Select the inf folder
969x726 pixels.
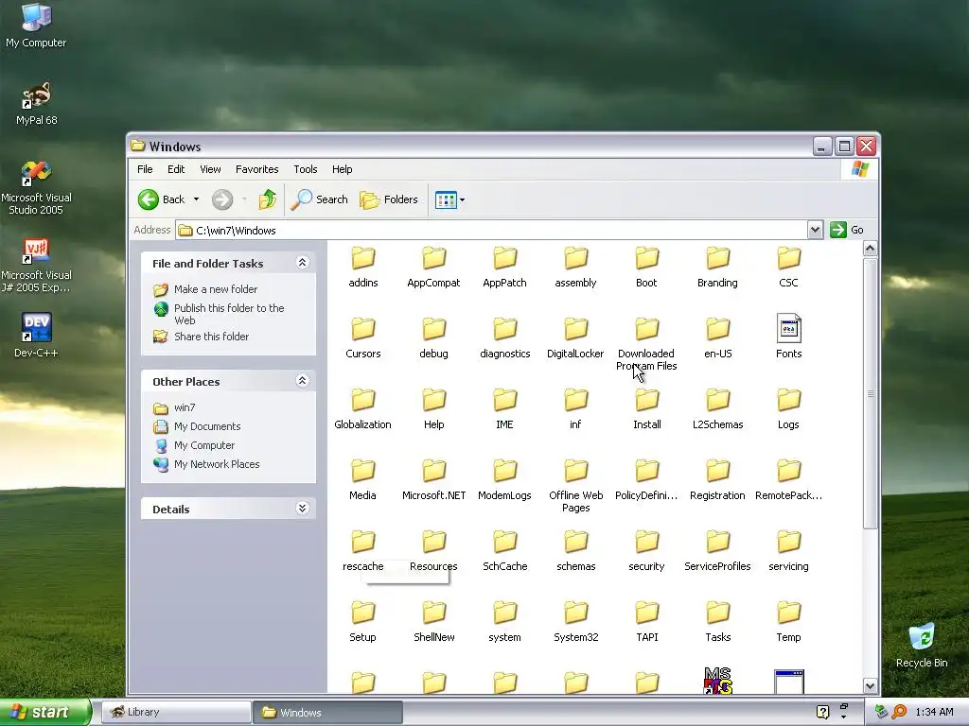575,410
